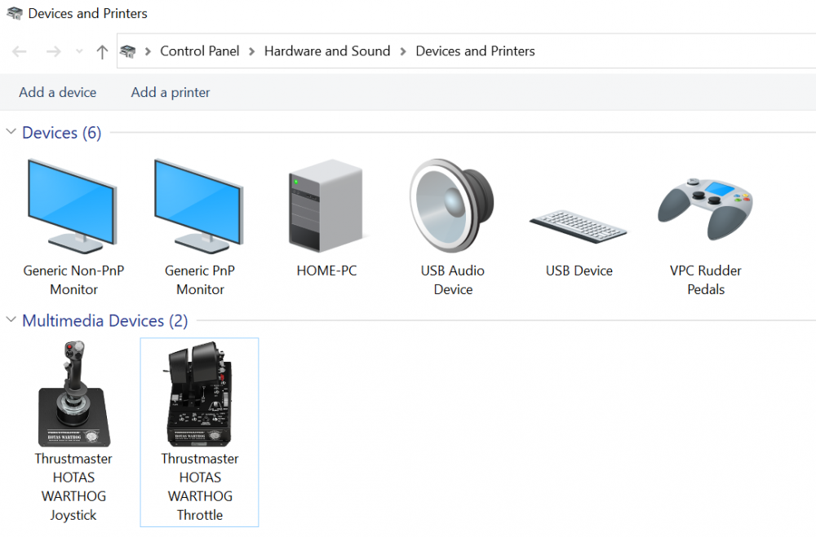Select the USB Audio Device speaker icon
The image size is (816, 537).
(452, 206)
